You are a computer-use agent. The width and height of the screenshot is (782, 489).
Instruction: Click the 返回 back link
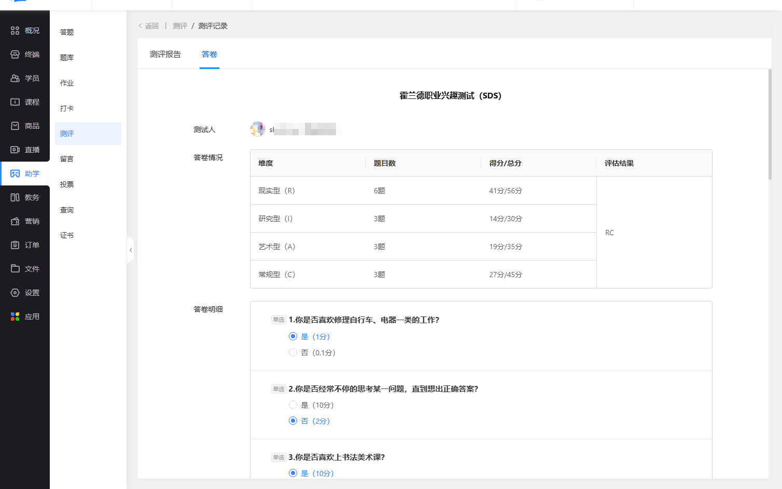(149, 26)
